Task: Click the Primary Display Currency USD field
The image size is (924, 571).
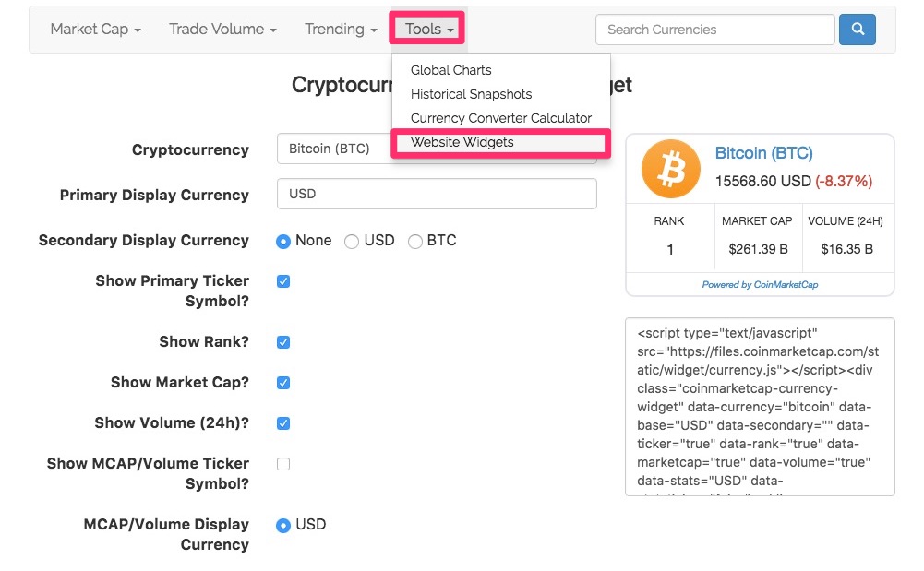Action: 437,194
